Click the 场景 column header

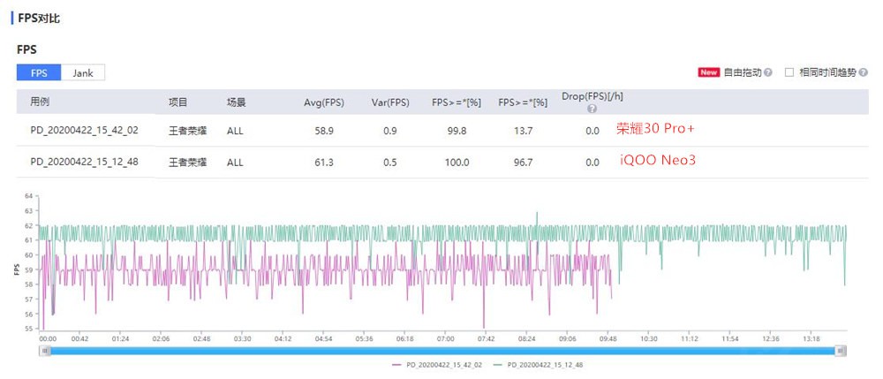[x=237, y=102]
